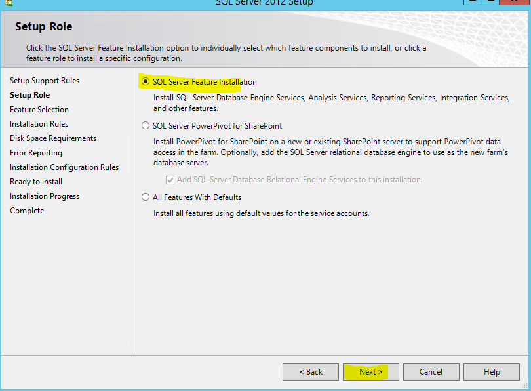Open Installation Rules step
Viewport: 531px width, 391px height.
[39, 124]
